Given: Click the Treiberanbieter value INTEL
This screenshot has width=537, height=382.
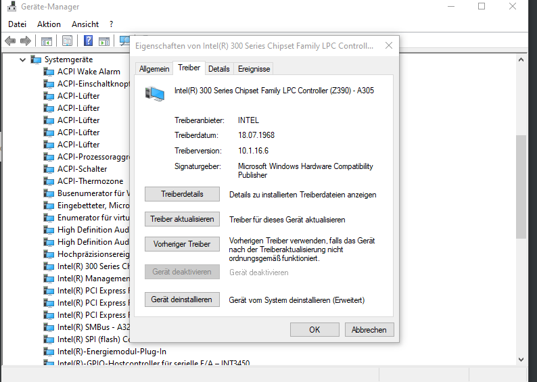Looking at the screenshot, I should tap(248, 120).
